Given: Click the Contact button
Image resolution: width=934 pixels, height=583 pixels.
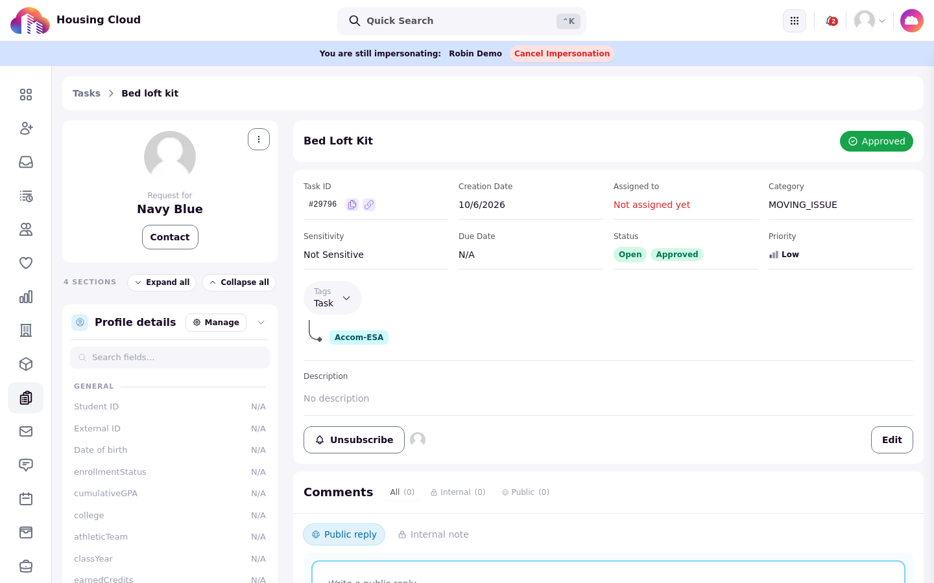Looking at the screenshot, I should 170,237.
